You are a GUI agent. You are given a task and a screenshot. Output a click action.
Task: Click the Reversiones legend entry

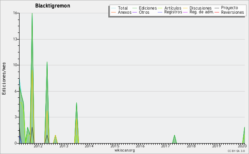click(x=229, y=12)
